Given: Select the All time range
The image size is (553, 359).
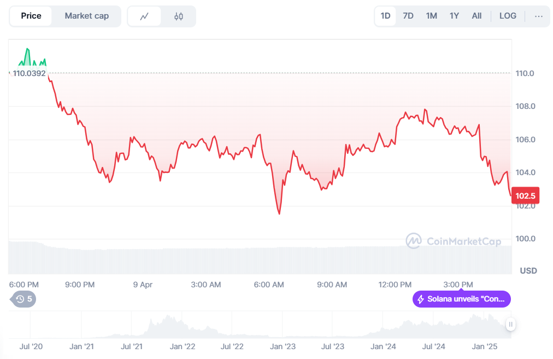Looking at the screenshot, I should tap(476, 16).
